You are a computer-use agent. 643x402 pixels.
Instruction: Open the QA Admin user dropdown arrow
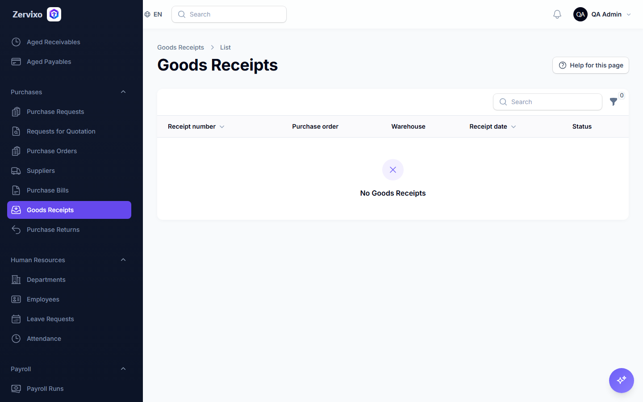click(629, 14)
